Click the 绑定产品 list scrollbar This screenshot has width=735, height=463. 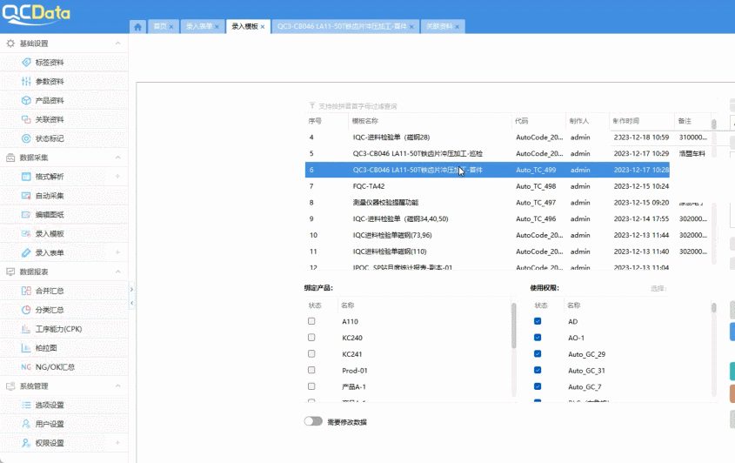point(513,331)
